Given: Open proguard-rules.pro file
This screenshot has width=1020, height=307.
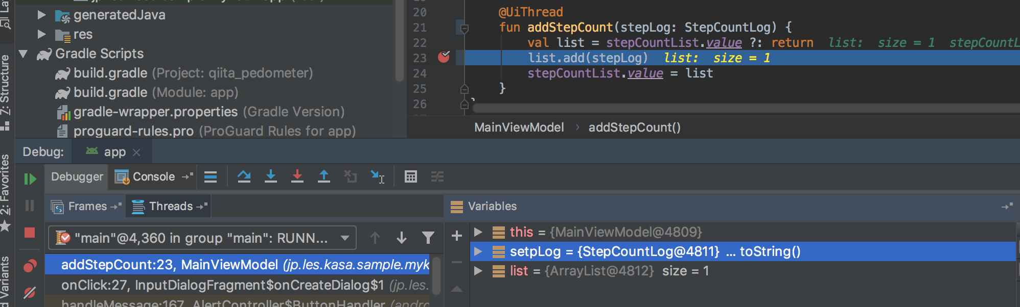Looking at the screenshot, I should (x=206, y=131).
